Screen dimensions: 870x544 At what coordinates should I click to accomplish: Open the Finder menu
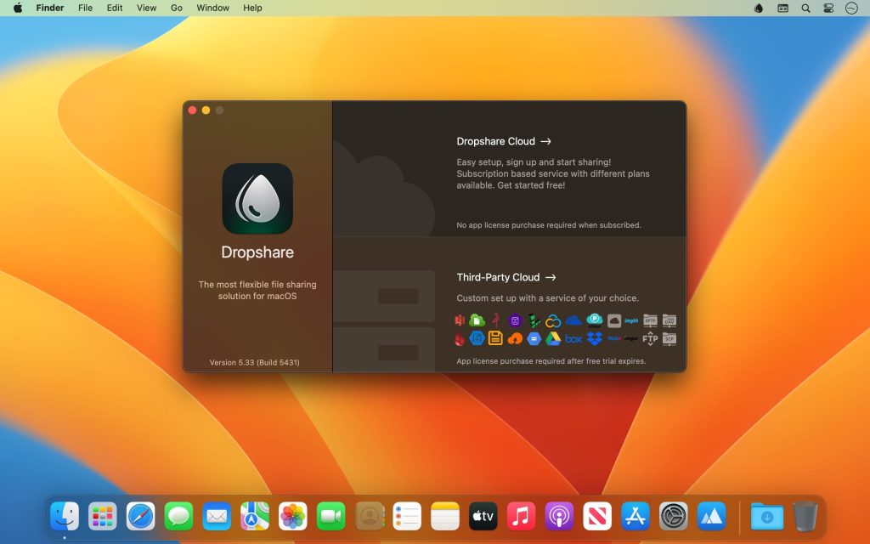50,8
